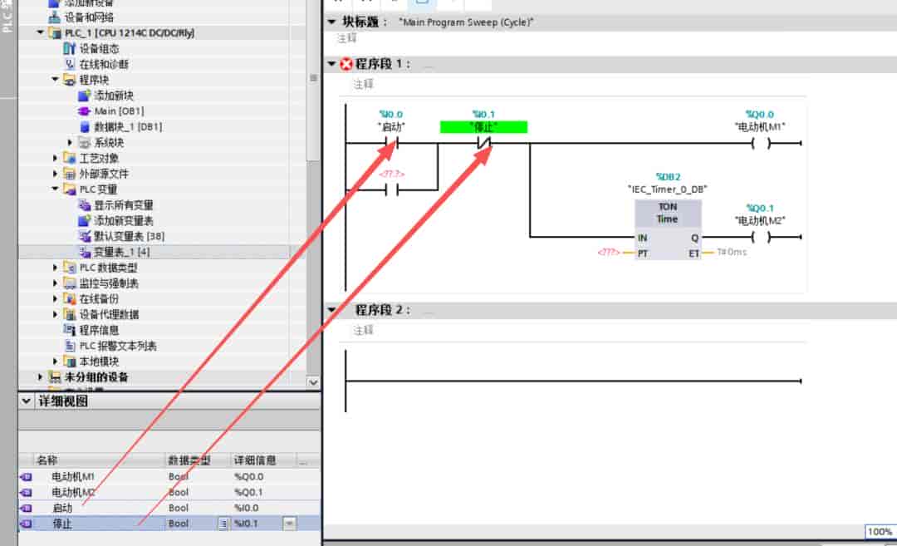This screenshot has height=546, width=897.
Task: Collapse 程序段 2 network
Action: pyautogui.click(x=331, y=310)
